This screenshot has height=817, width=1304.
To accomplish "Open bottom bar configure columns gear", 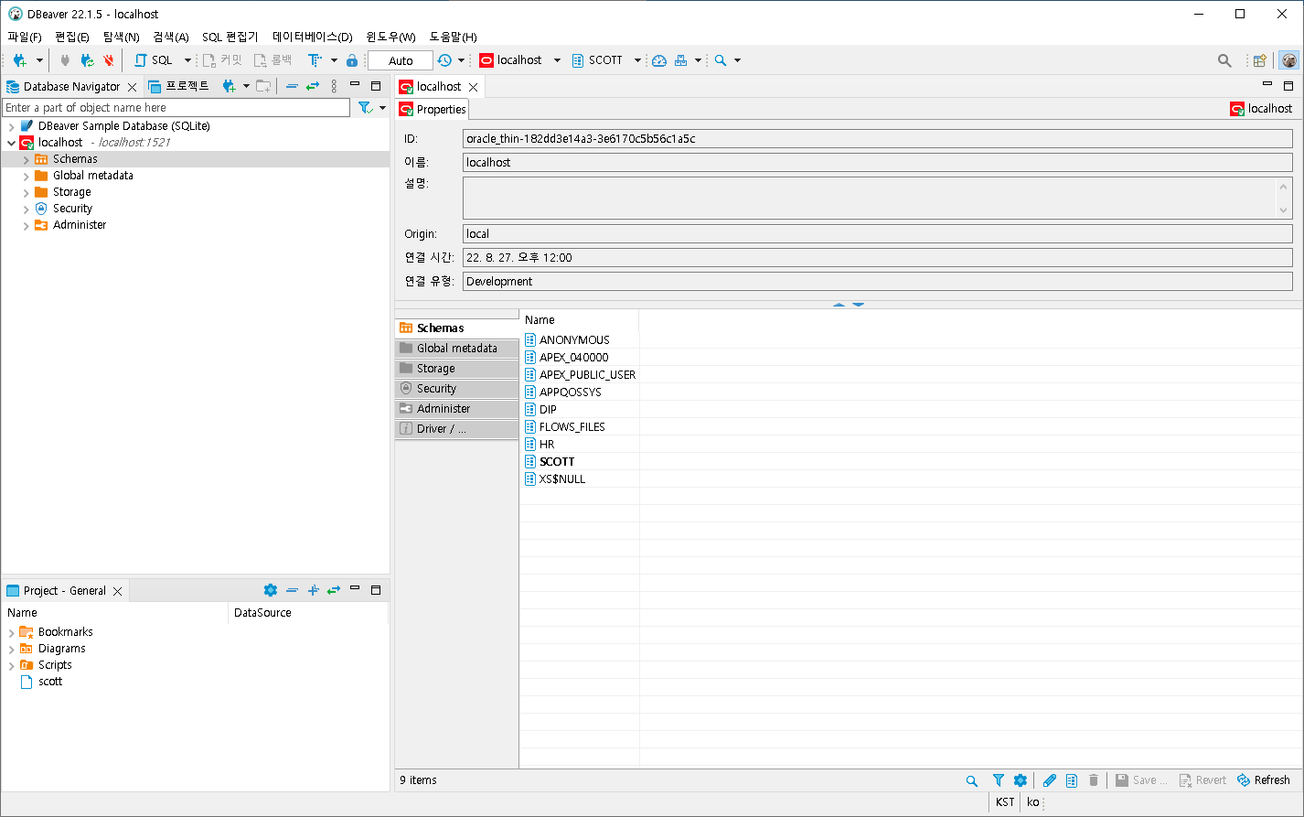I will click(x=1021, y=780).
